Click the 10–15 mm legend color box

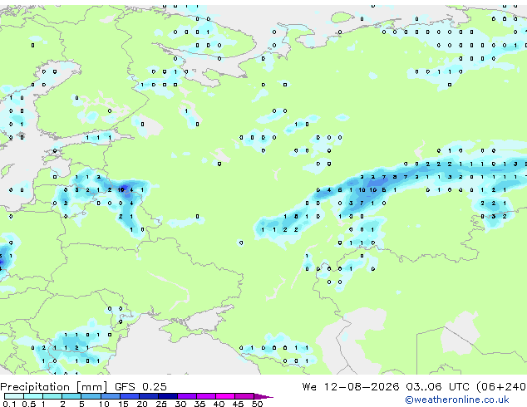110,396
